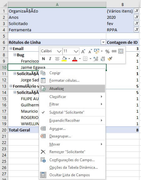141x180 pixels.
Task: Open the Rótulos de Linha filter dropdown
Action: coord(103,42)
